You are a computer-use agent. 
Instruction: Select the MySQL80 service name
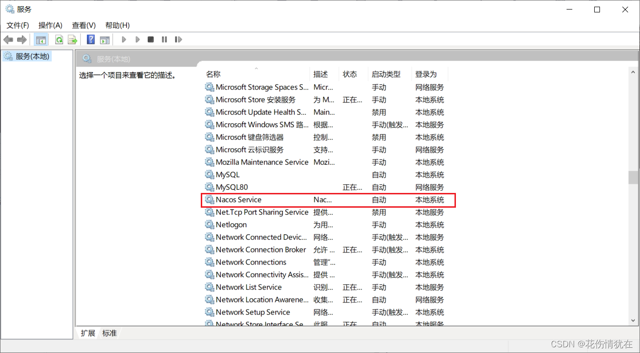coord(232,187)
